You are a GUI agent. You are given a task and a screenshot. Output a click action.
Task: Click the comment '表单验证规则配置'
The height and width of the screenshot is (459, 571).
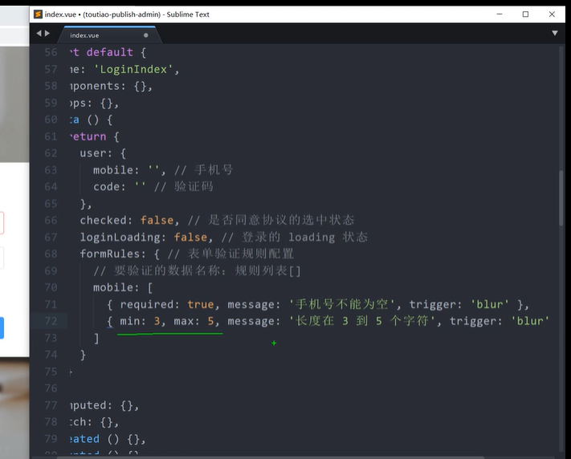(x=241, y=254)
